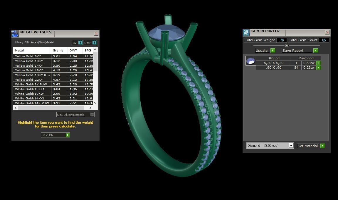Open the Diamond material dropdown
The height and width of the screenshot is (200, 338).
291,146
